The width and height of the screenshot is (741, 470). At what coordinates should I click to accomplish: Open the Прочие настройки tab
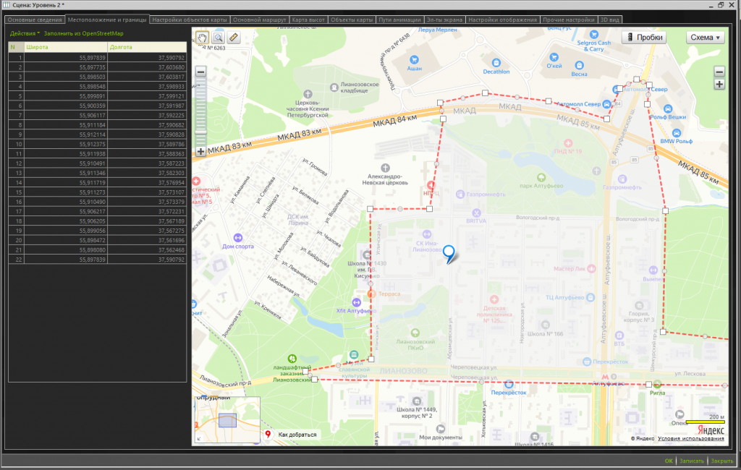tap(569, 20)
